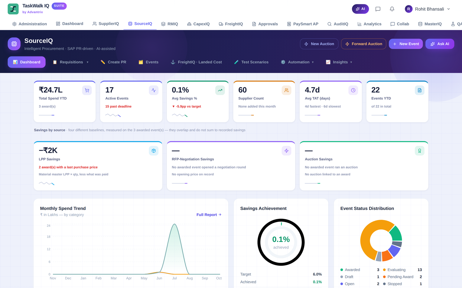The image size is (462, 288).
Task: Click the Savings Achievement progress ring
Action: [281, 242]
